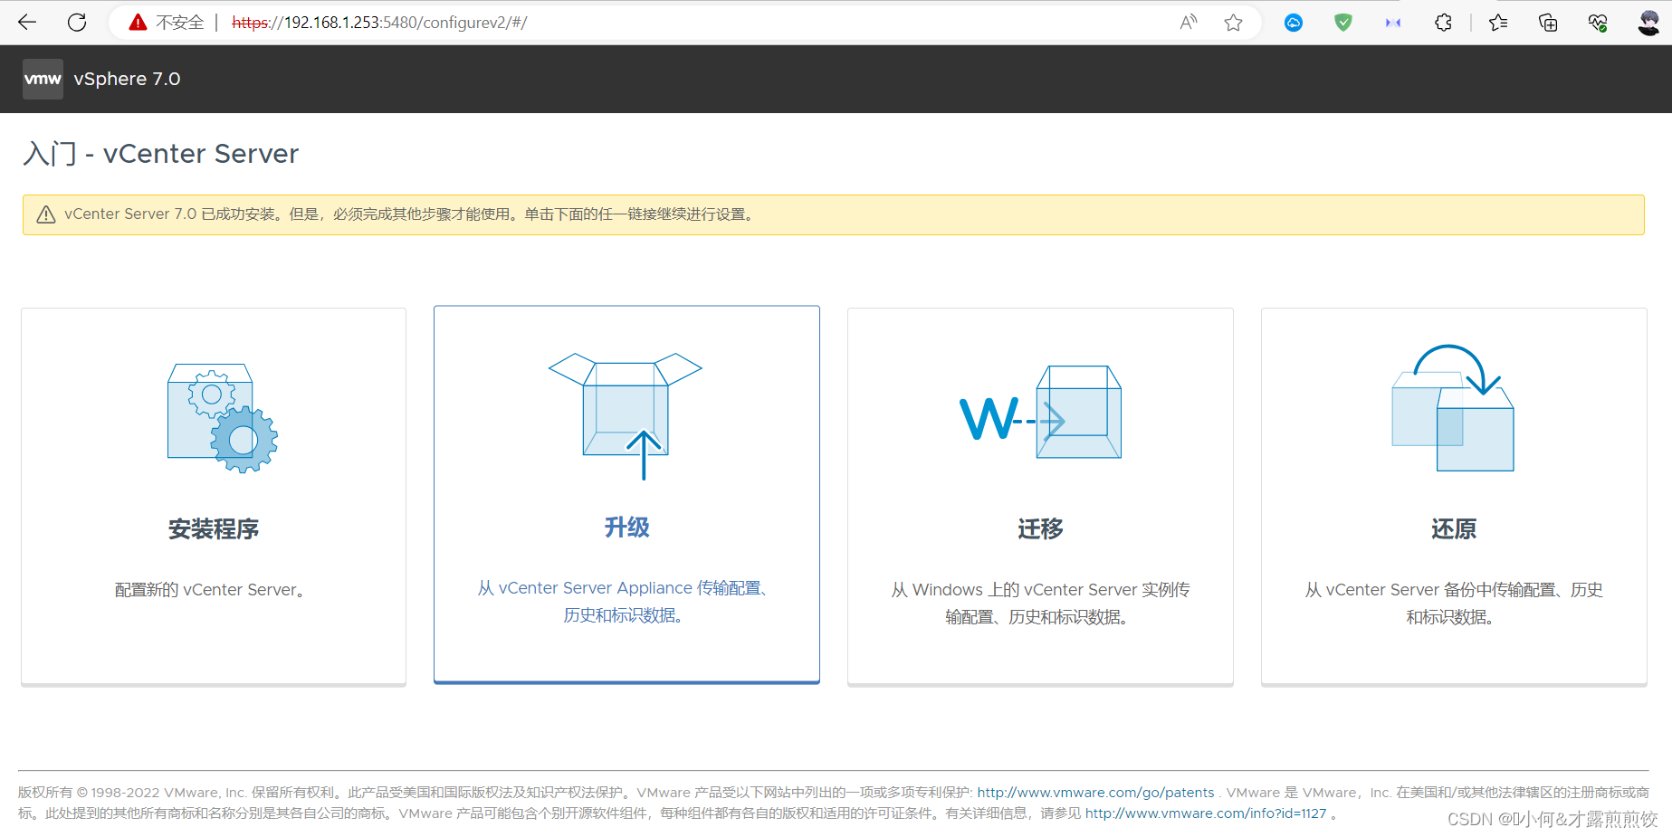Click the vmw logo in header
1672x837 pixels.
(43, 79)
